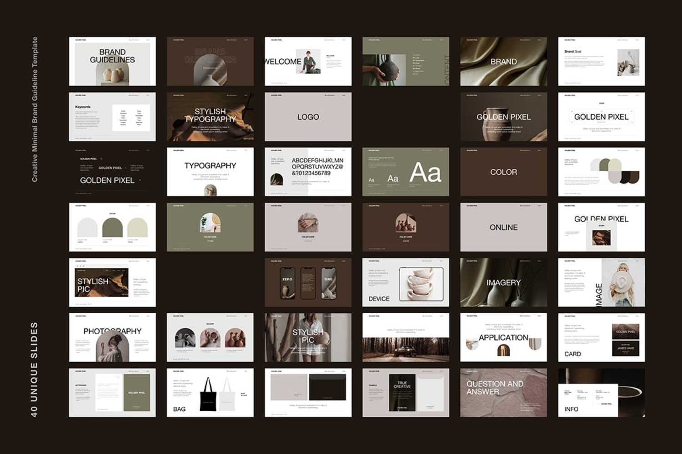Open the brown color code slide with vases
Viewport: 682px width, 454px height.
click(x=406, y=227)
